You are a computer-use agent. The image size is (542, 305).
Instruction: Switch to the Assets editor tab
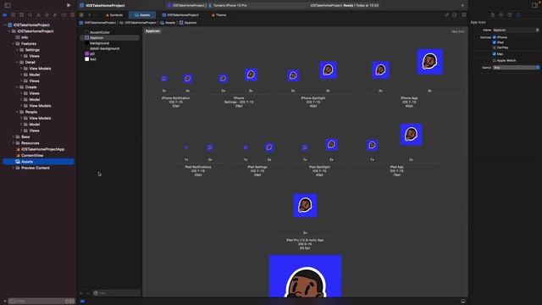pos(142,15)
